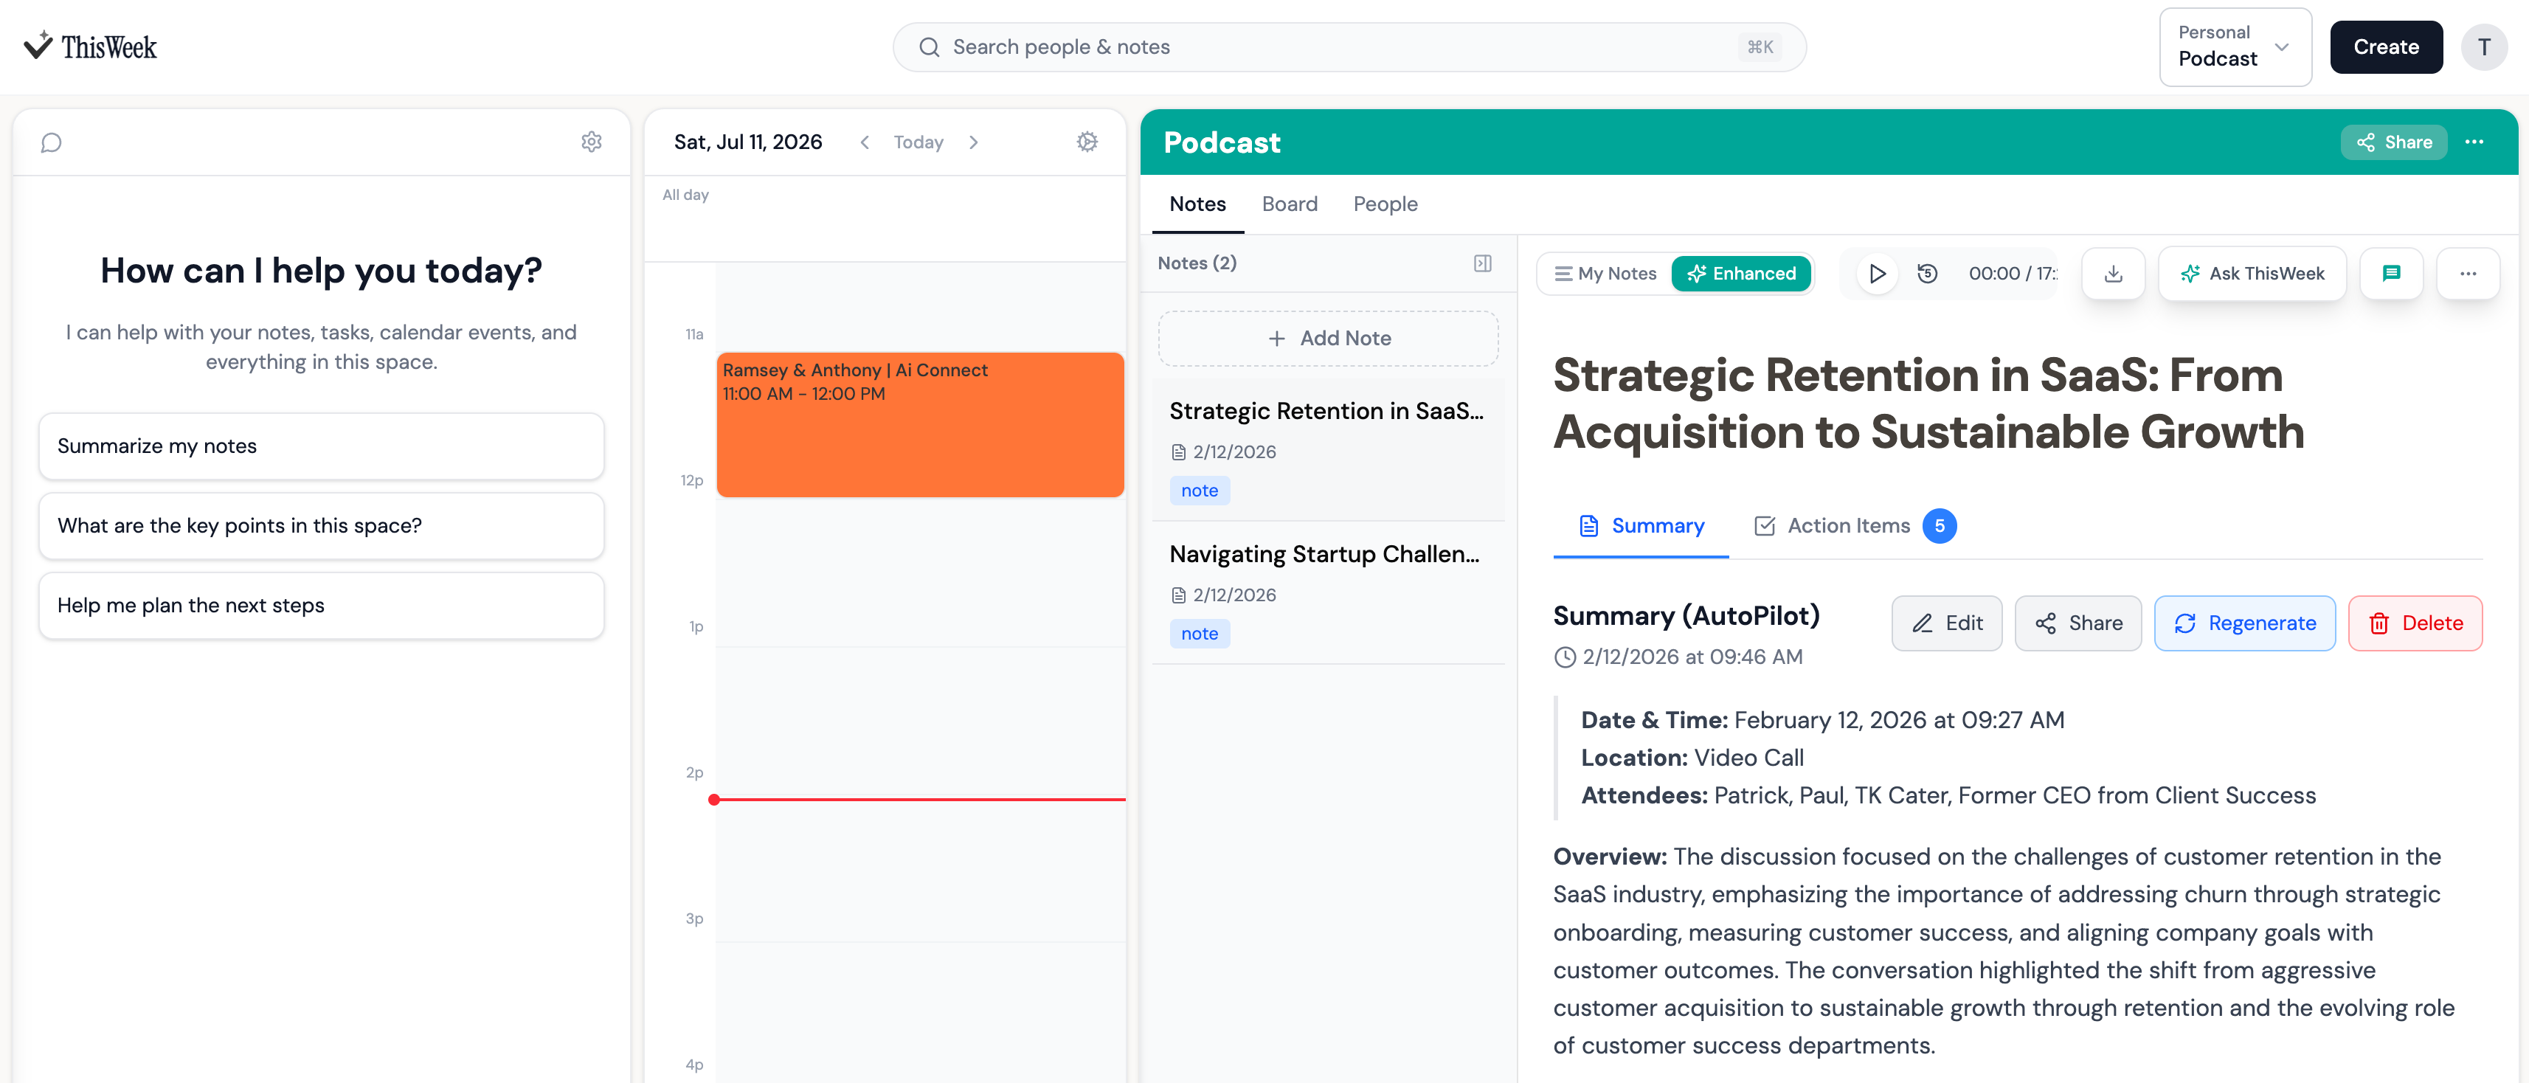Open calendar settings gear icon
This screenshot has width=2529, height=1083.
[1087, 142]
